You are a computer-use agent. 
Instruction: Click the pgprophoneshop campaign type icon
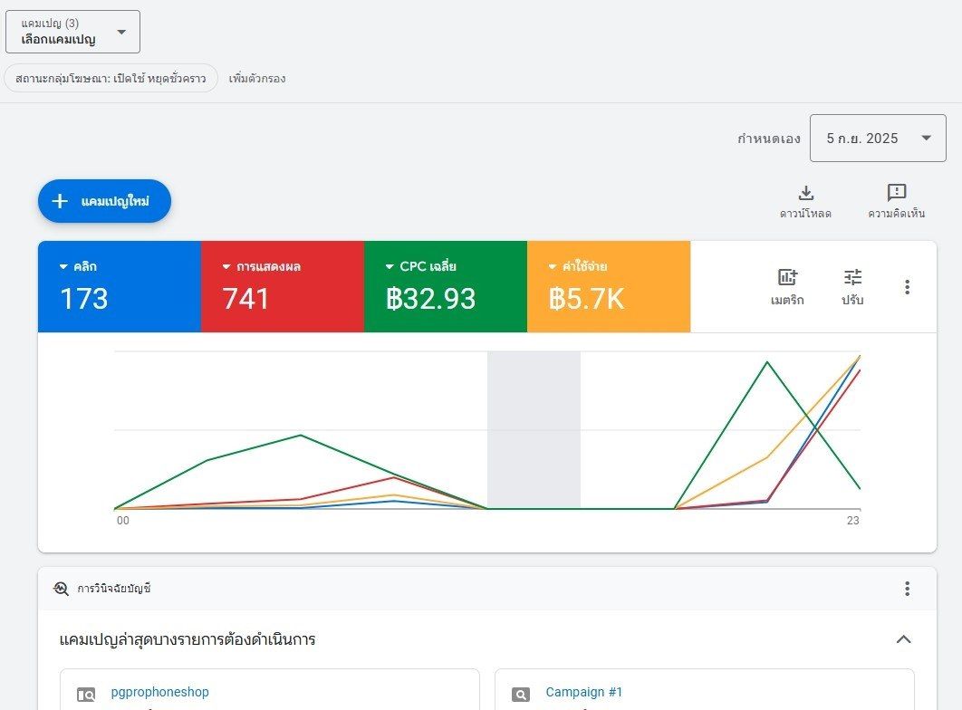pos(86,695)
